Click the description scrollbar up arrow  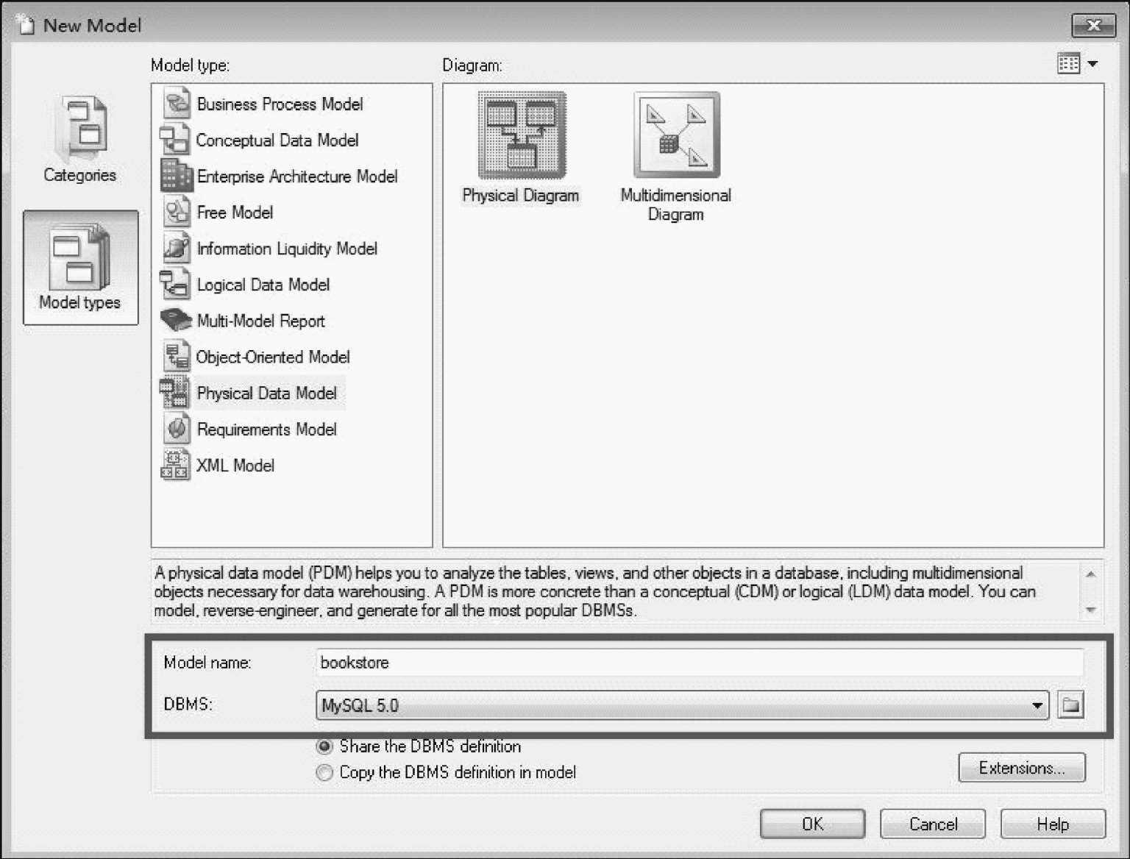click(x=1090, y=574)
